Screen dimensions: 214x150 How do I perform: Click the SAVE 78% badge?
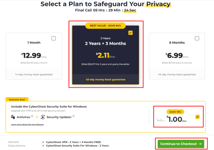tap(175, 112)
